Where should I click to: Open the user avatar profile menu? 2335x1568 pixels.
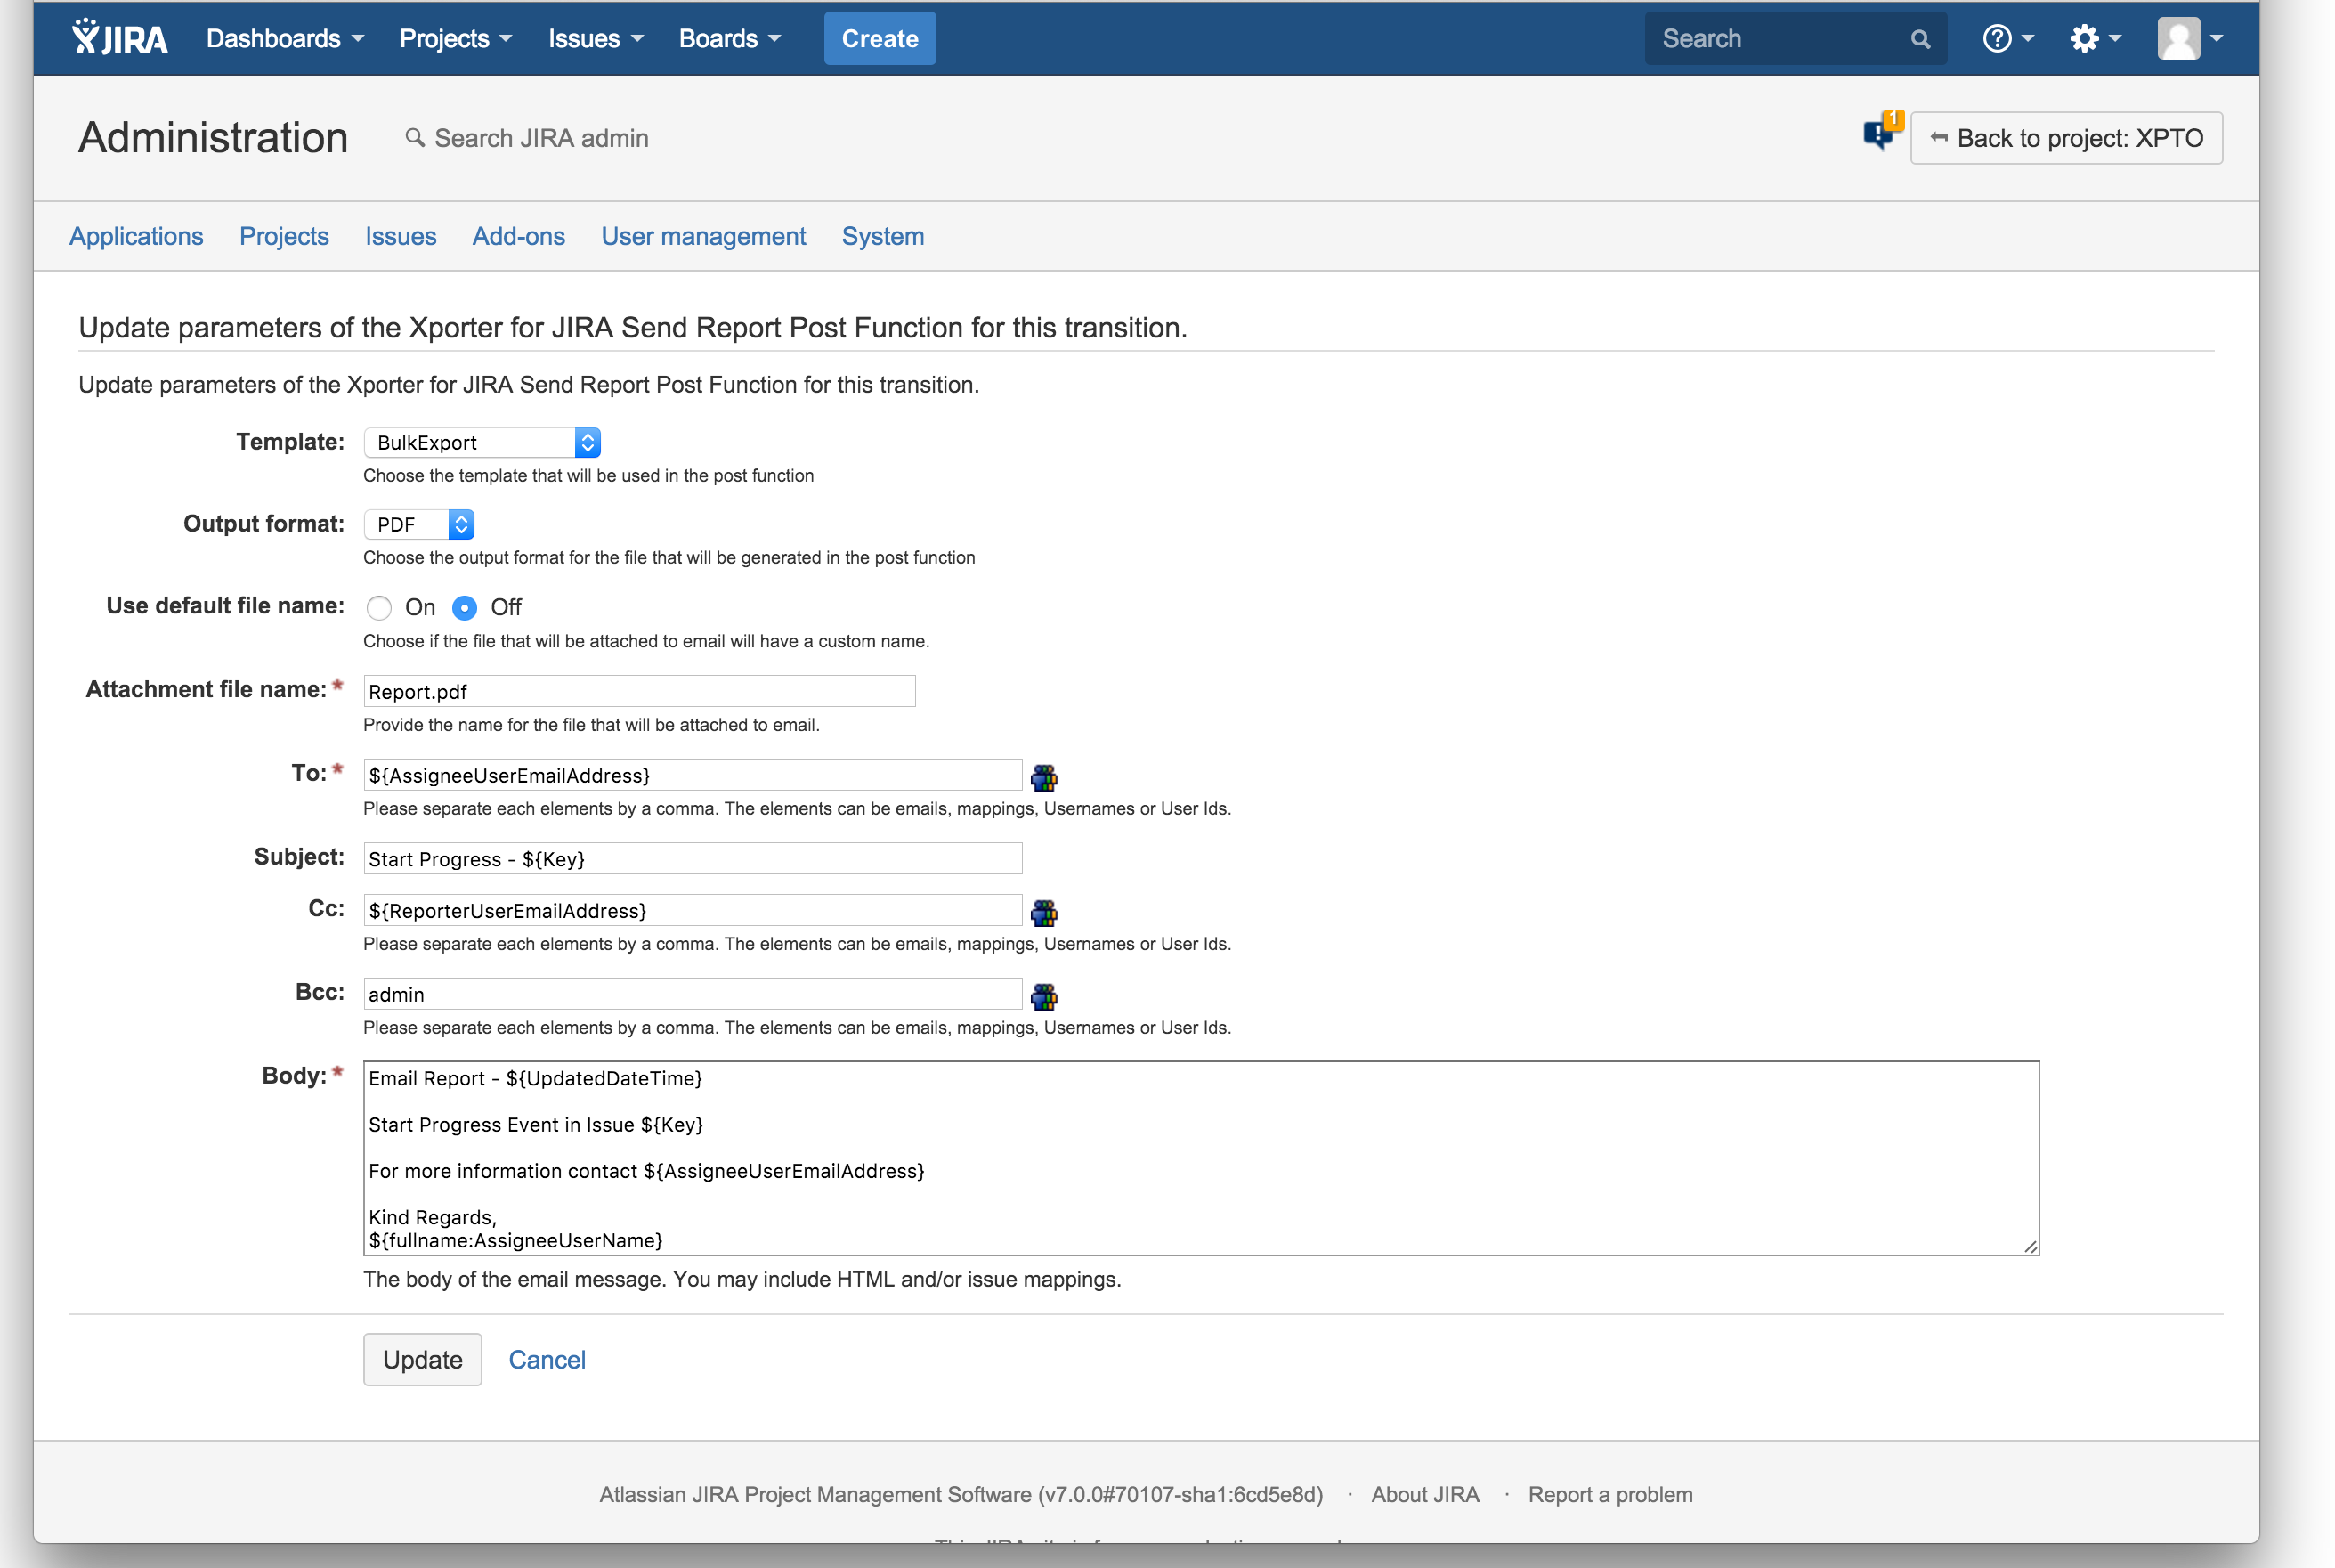[2188, 38]
